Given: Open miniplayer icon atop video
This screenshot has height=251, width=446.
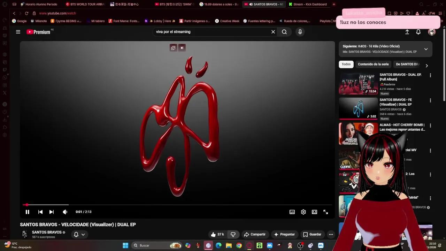Looking at the screenshot, I should coord(173,48).
